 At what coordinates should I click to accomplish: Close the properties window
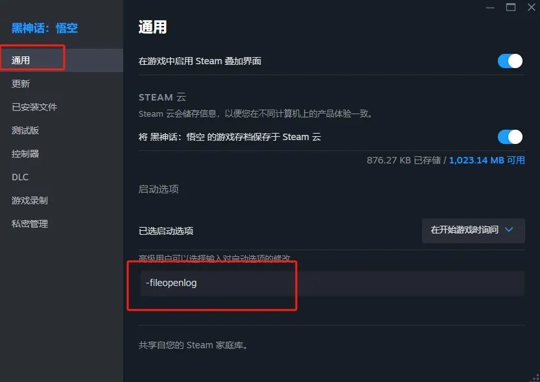point(532,7)
